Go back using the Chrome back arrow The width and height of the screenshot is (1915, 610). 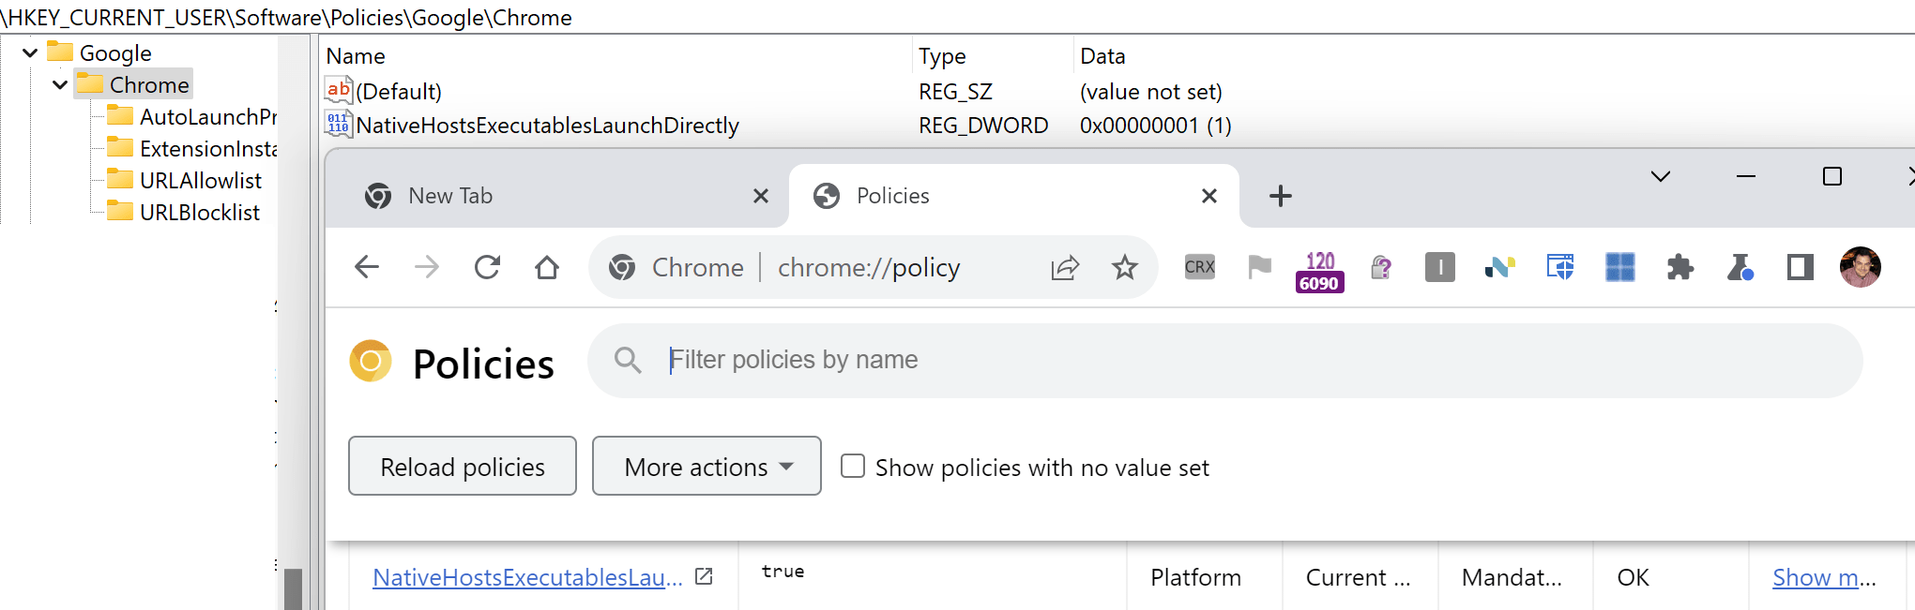pyautogui.click(x=367, y=267)
